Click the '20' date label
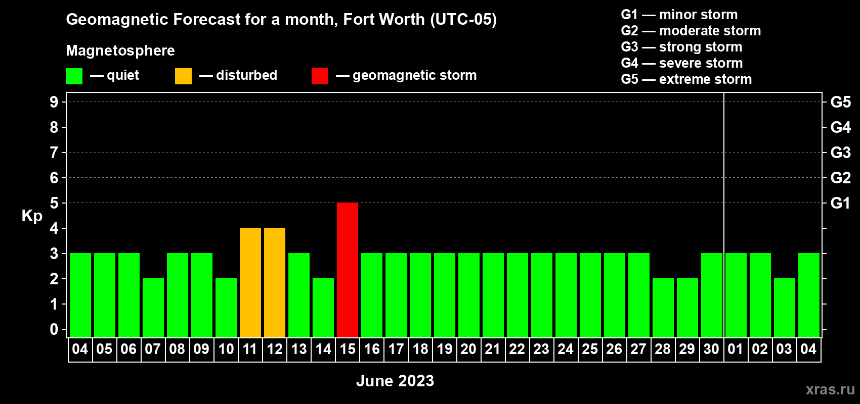Image resolution: width=860 pixels, height=404 pixels. (x=469, y=349)
